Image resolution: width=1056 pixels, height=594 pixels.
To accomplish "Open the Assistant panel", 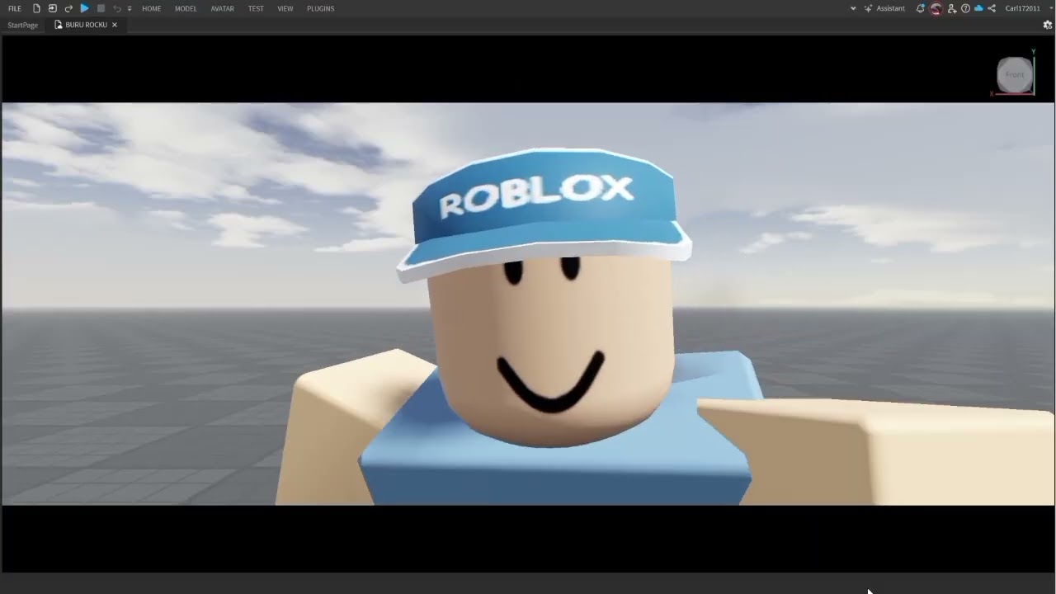I will 884,8.
